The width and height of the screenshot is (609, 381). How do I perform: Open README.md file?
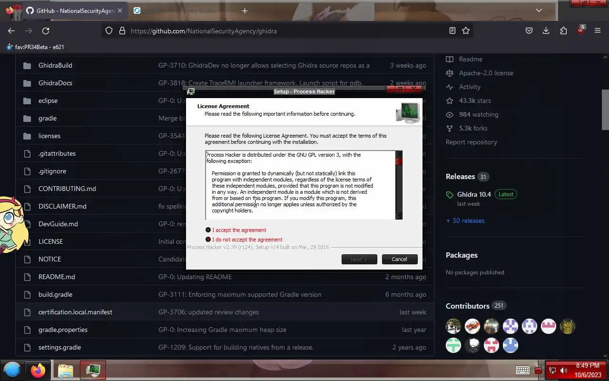pos(57,277)
